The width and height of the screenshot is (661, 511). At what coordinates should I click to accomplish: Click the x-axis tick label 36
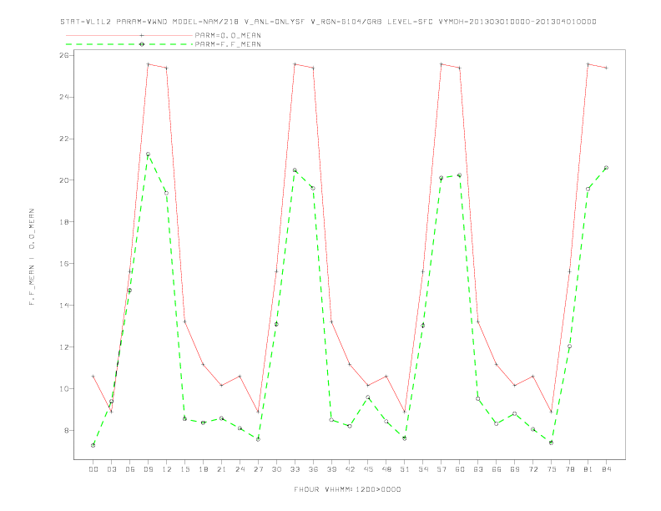[313, 469]
